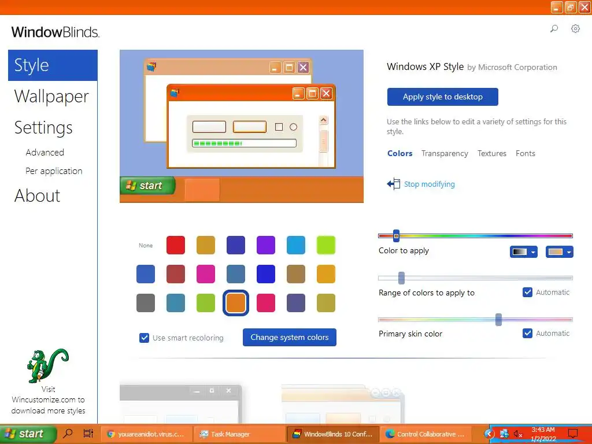Select the sky blue swatch in top row
This screenshot has height=444, width=592.
296,245
